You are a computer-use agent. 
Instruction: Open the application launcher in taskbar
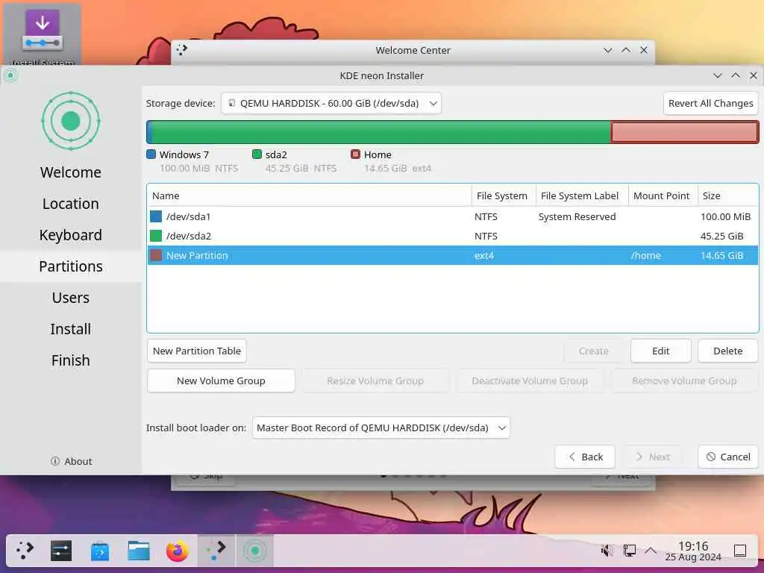click(25, 551)
